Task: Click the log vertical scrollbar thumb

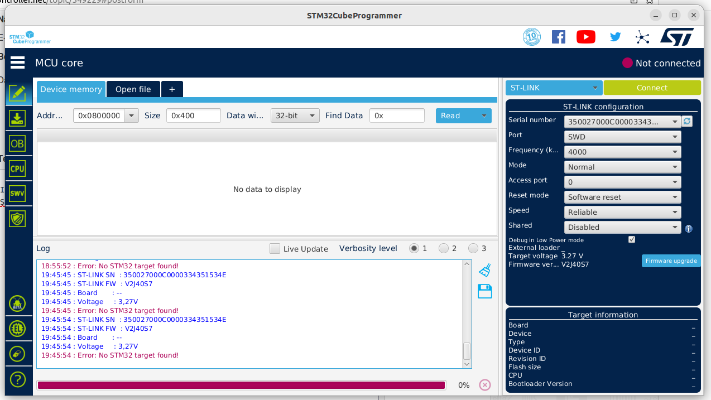Action: (x=467, y=351)
